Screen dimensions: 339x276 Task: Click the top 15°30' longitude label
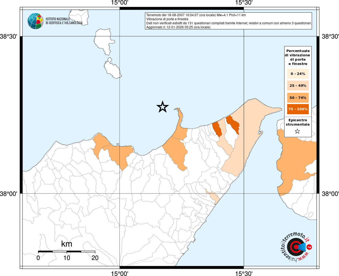pyautogui.click(x=244, y=3)
